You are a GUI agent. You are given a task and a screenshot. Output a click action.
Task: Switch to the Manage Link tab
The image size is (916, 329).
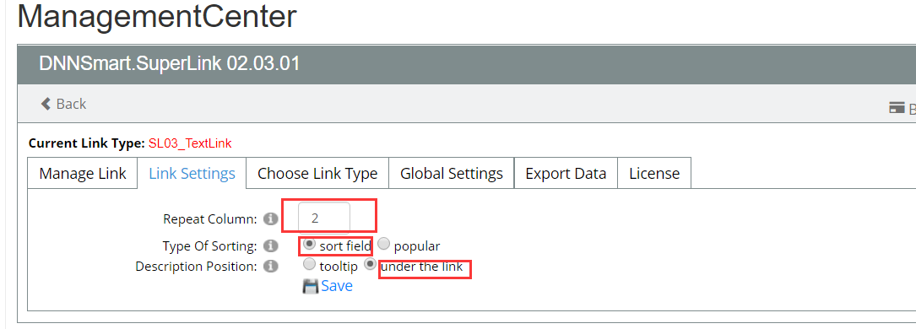click(83, 173)
